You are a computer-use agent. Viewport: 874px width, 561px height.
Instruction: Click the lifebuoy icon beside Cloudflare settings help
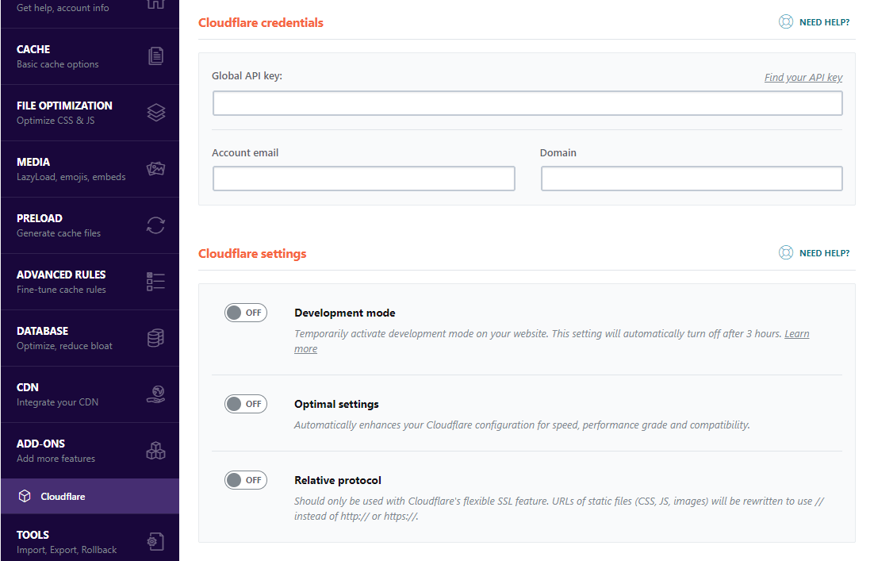click(x=786, y=252)
